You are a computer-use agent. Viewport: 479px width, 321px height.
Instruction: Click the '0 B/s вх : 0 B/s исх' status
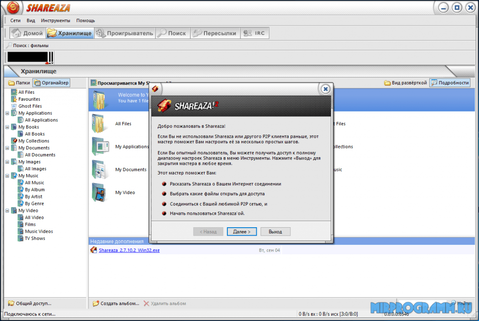pyautogui.click(x=328, y=314)
